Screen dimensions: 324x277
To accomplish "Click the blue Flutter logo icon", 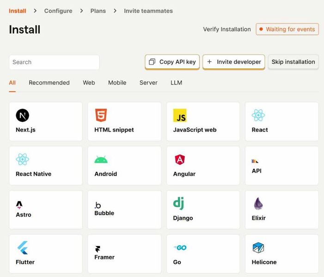I will (x=23, y=248).
